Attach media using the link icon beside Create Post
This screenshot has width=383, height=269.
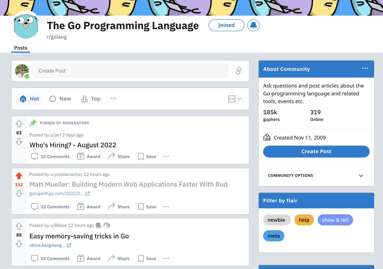pyautogui.click(x=238, y=71)
